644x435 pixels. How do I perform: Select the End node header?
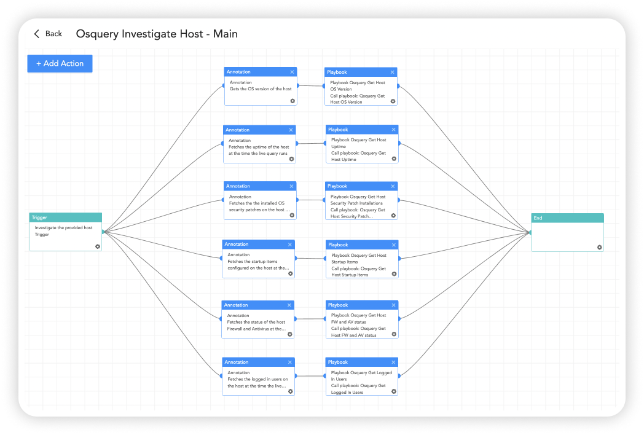coord(567,218)
